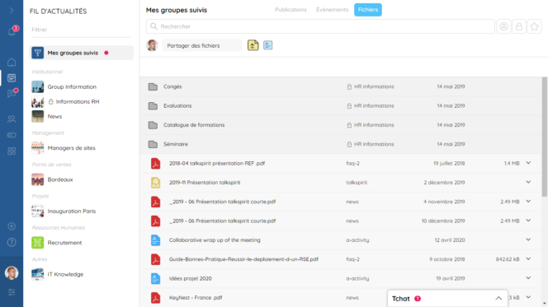Expand the collapsed left sidebar arrow
This screenshot has width=548, height=307.
[x=12, y=11]
